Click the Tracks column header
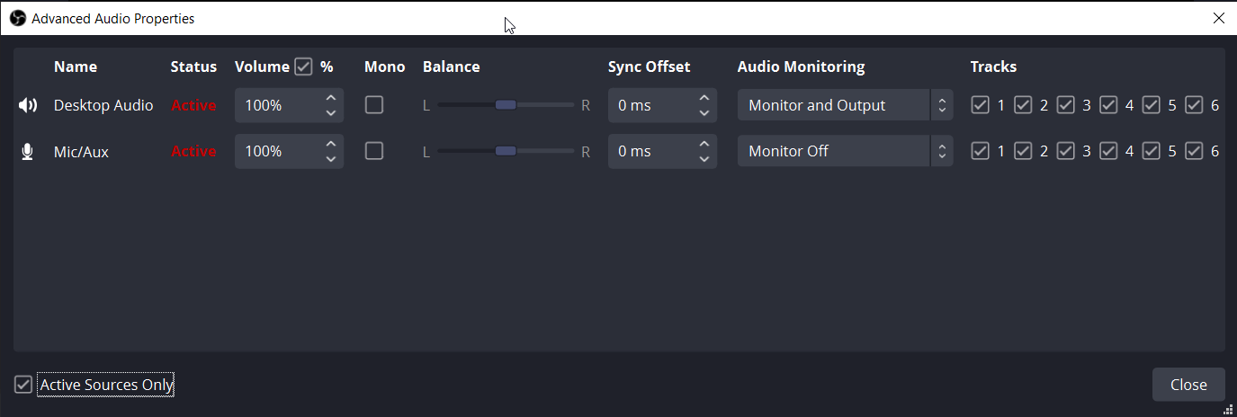This screenshot has height=417, width=1237. (993, 67)
